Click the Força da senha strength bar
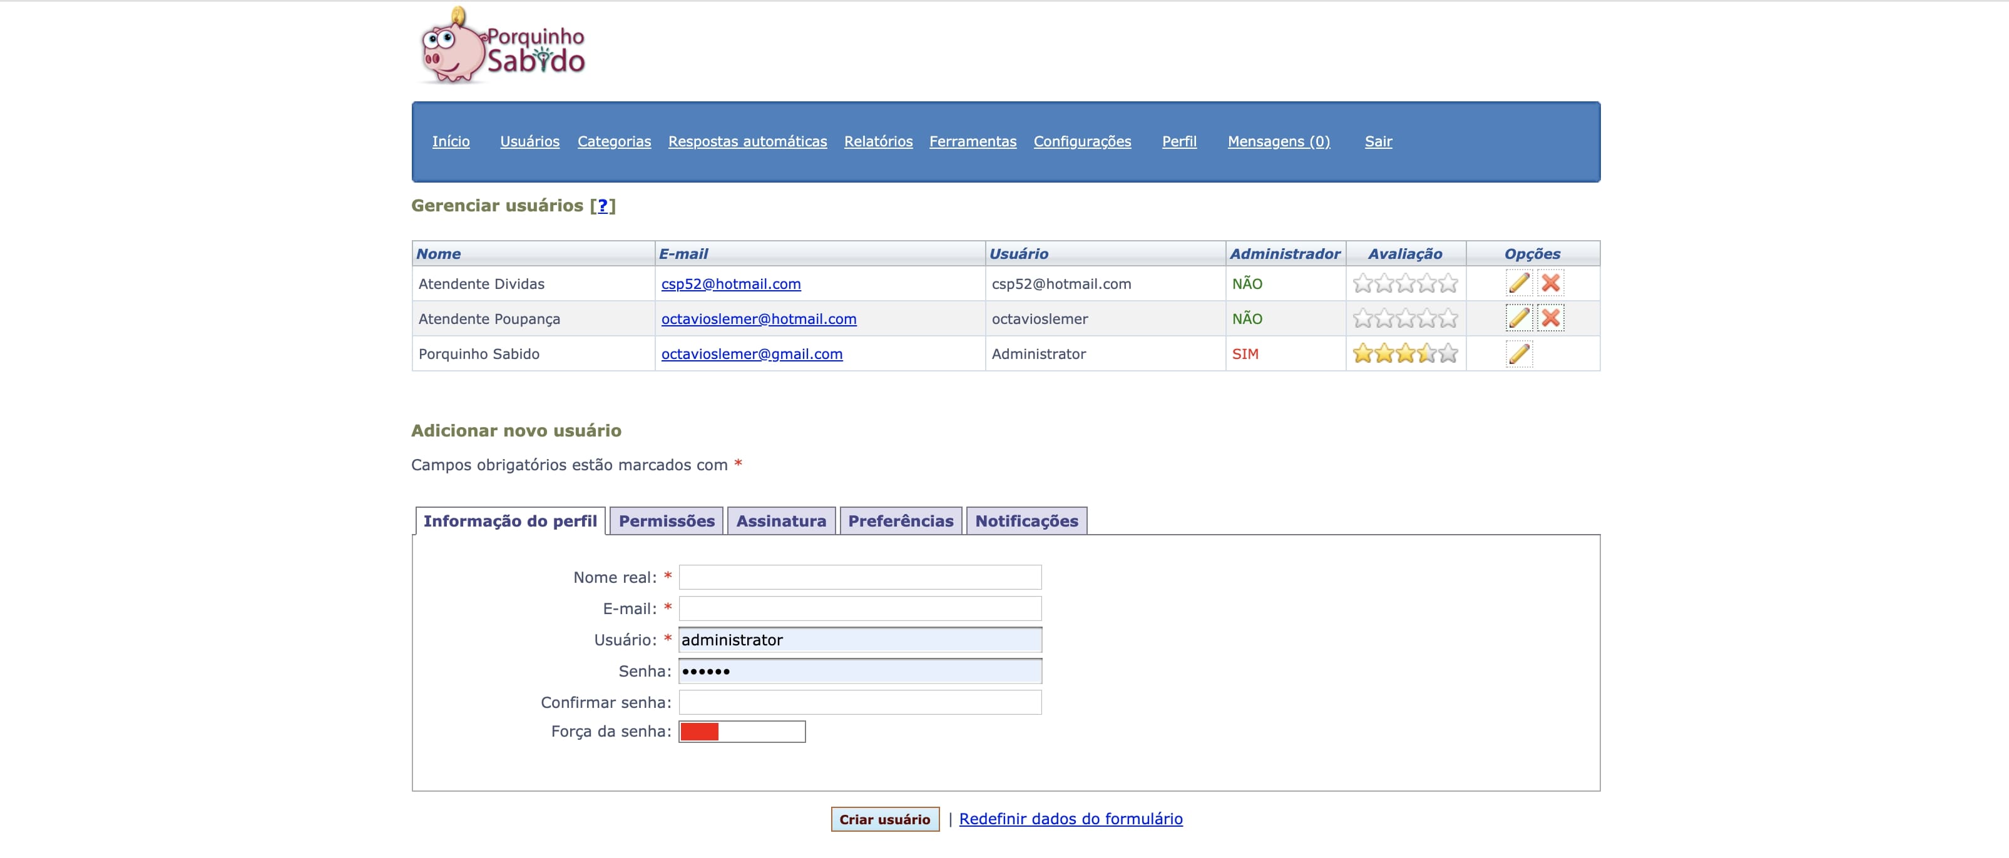This screenshot has width=2009, height=858. tap(742, 732)
